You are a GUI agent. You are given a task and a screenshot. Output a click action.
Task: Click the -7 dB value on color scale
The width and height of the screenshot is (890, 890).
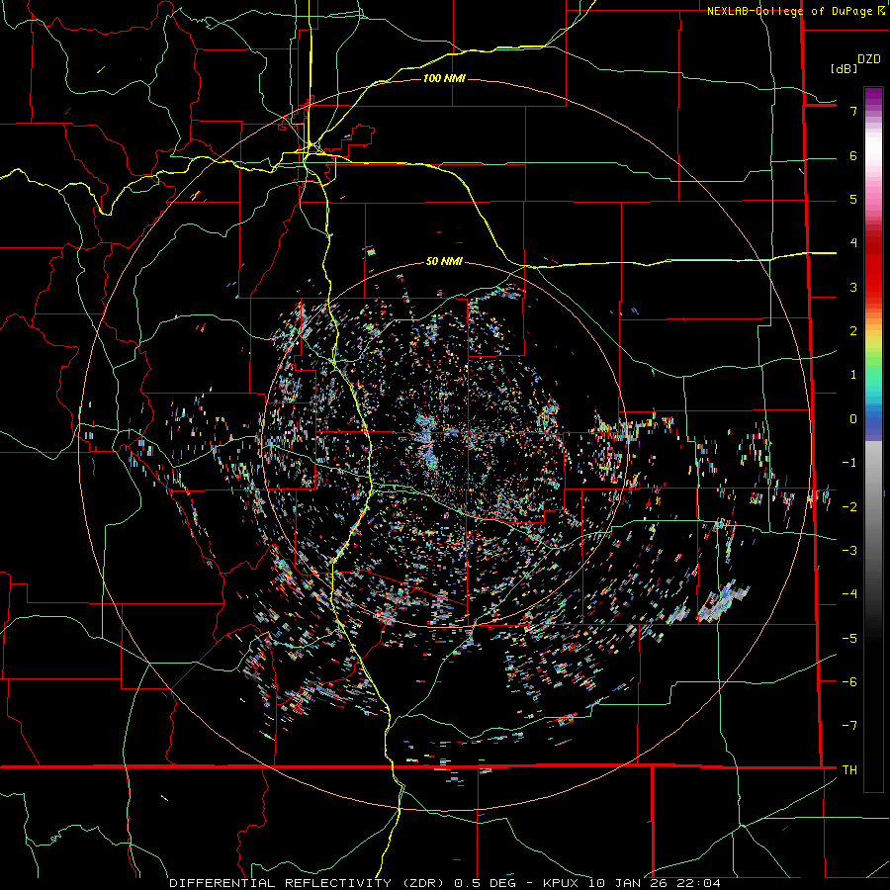point(849,726)
